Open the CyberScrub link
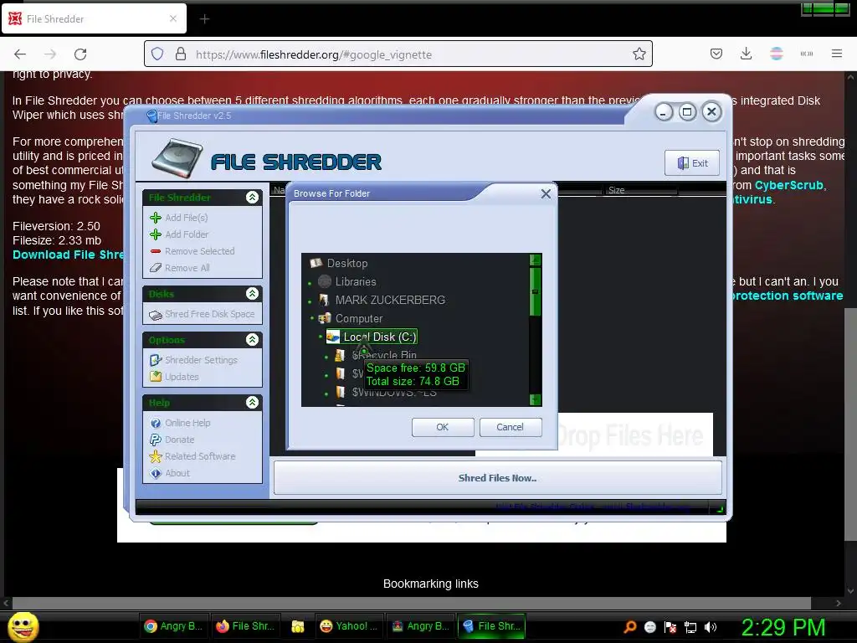The image size is (857, 643). pyautogui.click(x=788, y=185)
